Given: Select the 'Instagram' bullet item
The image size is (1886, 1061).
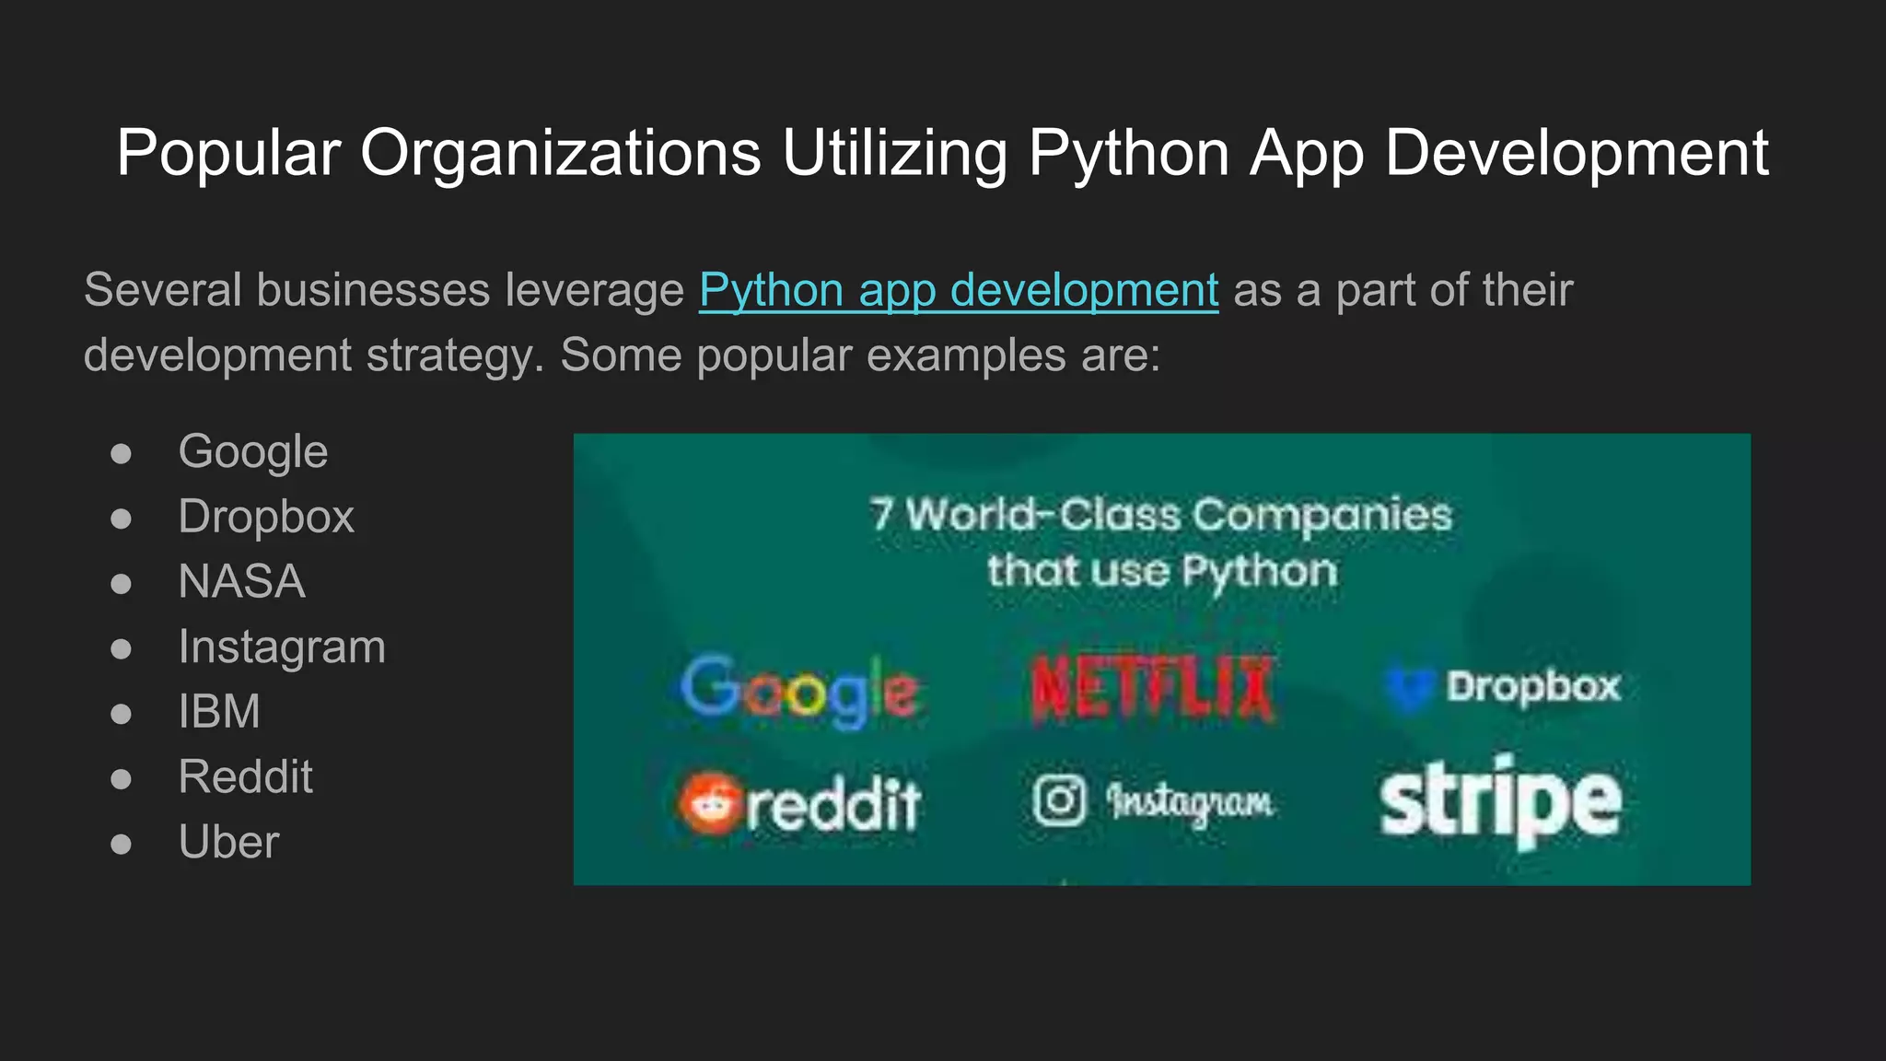Looking at the screenshot, I should point(282,647).
